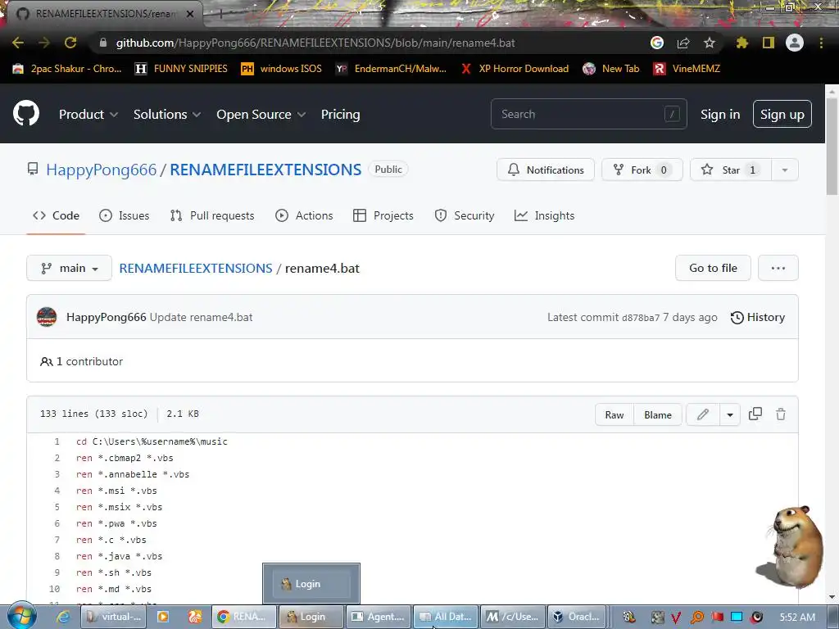
Task: Switch to the Oracle VirtualBox taskbar item
Action: pyautogui.click(x=578, y=617)
